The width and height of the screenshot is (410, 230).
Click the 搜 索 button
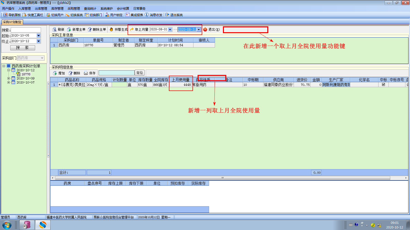[23, 48]
